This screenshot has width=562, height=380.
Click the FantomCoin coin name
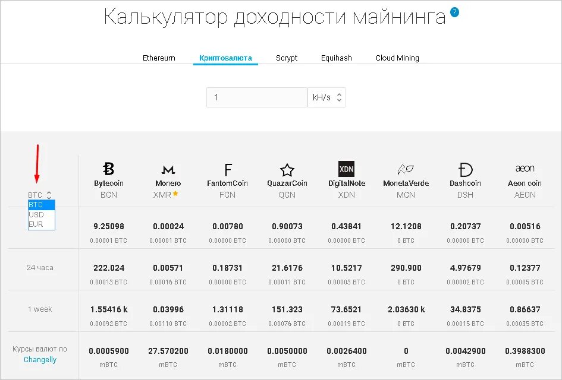tap(227, 183)
